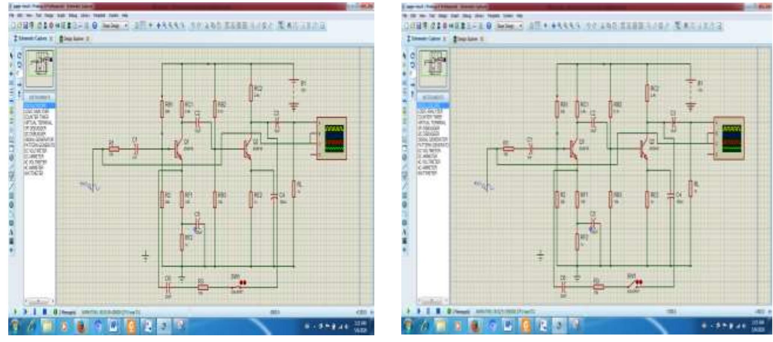Open the File menu in left window

pyautogui.click(x=12, y=16)
